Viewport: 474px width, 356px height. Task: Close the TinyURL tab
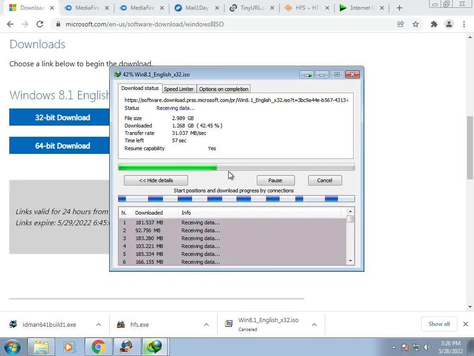click(272, 8)
